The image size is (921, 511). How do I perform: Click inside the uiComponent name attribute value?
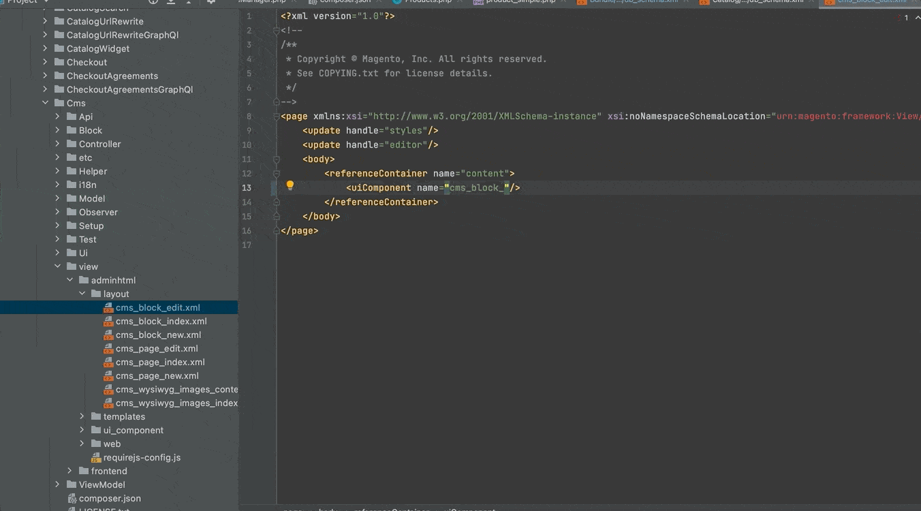tap(477, 188)
